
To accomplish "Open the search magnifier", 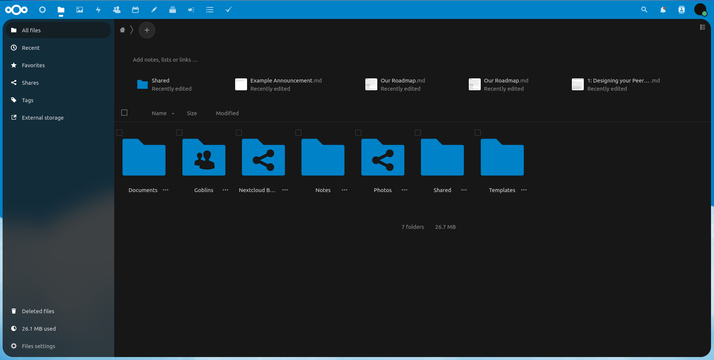I will pos(644,10).
